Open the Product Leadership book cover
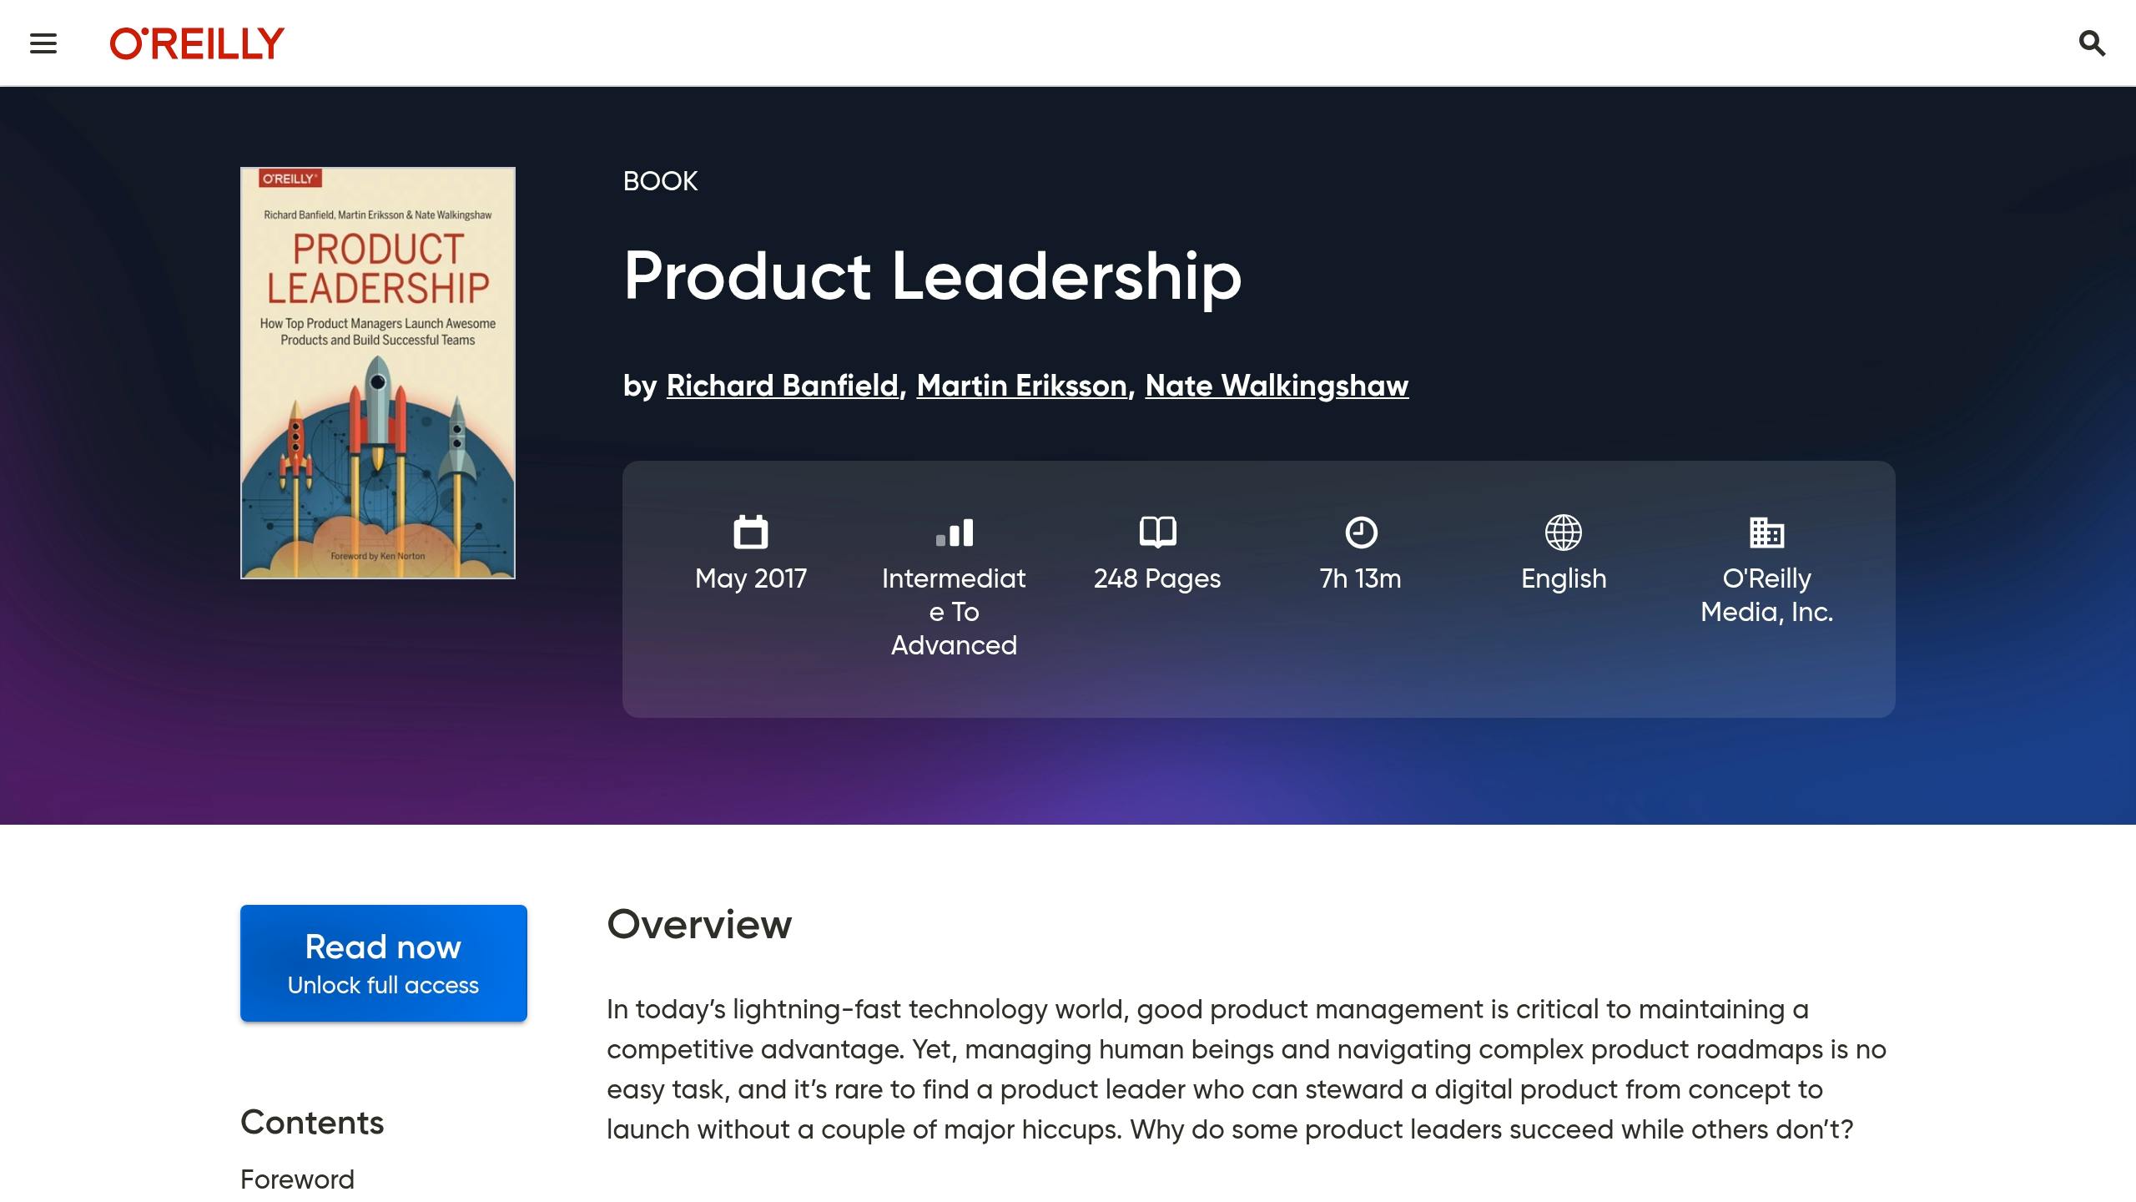This screenshot has width=2136, height=1202. tap(378, 373)
